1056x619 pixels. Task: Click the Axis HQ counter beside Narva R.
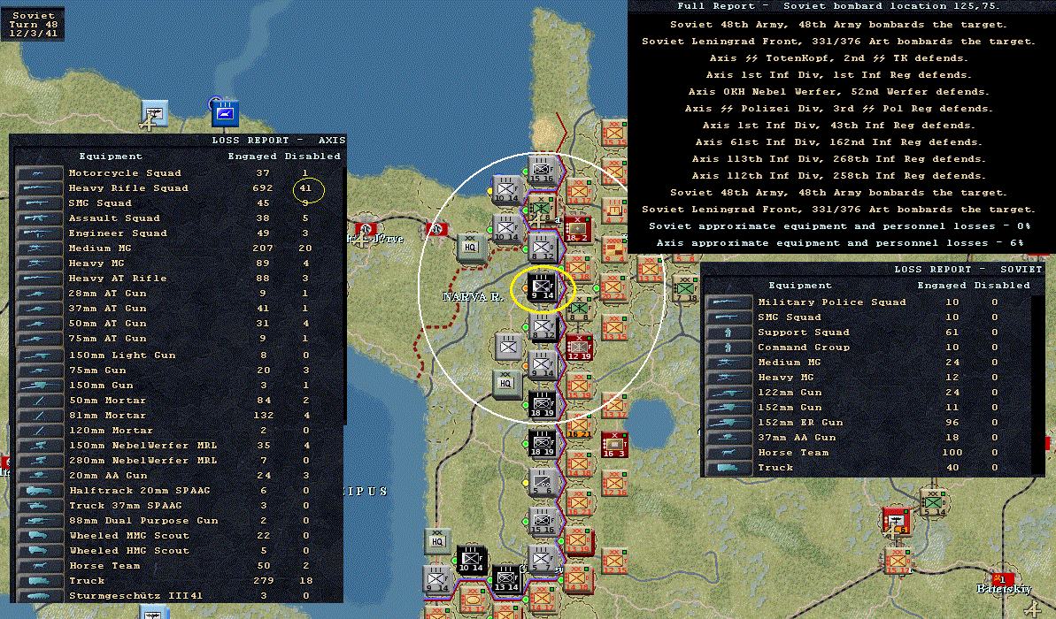tap(471, 247)
